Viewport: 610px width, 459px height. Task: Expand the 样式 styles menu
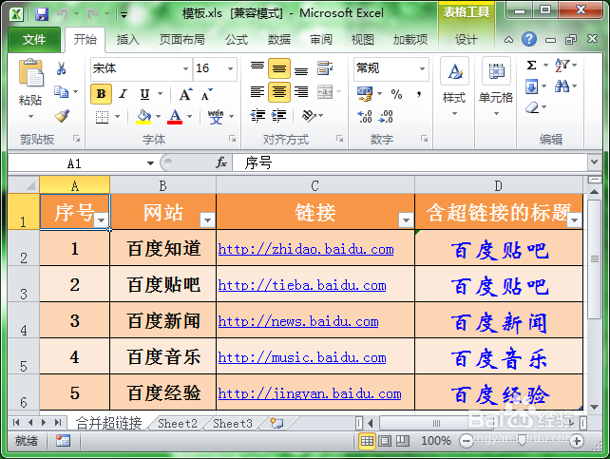coord(454,87)
